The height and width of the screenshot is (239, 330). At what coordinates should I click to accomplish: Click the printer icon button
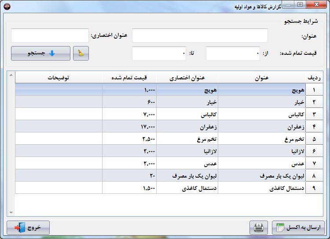[x=259, y=228]
